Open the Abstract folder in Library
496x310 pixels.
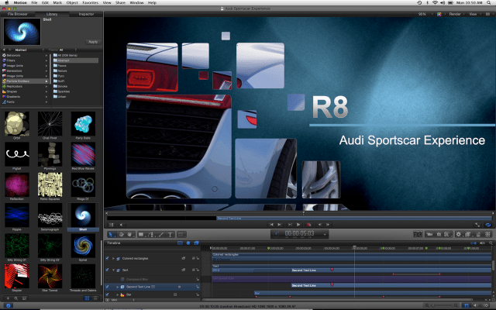tap(62, 60)
